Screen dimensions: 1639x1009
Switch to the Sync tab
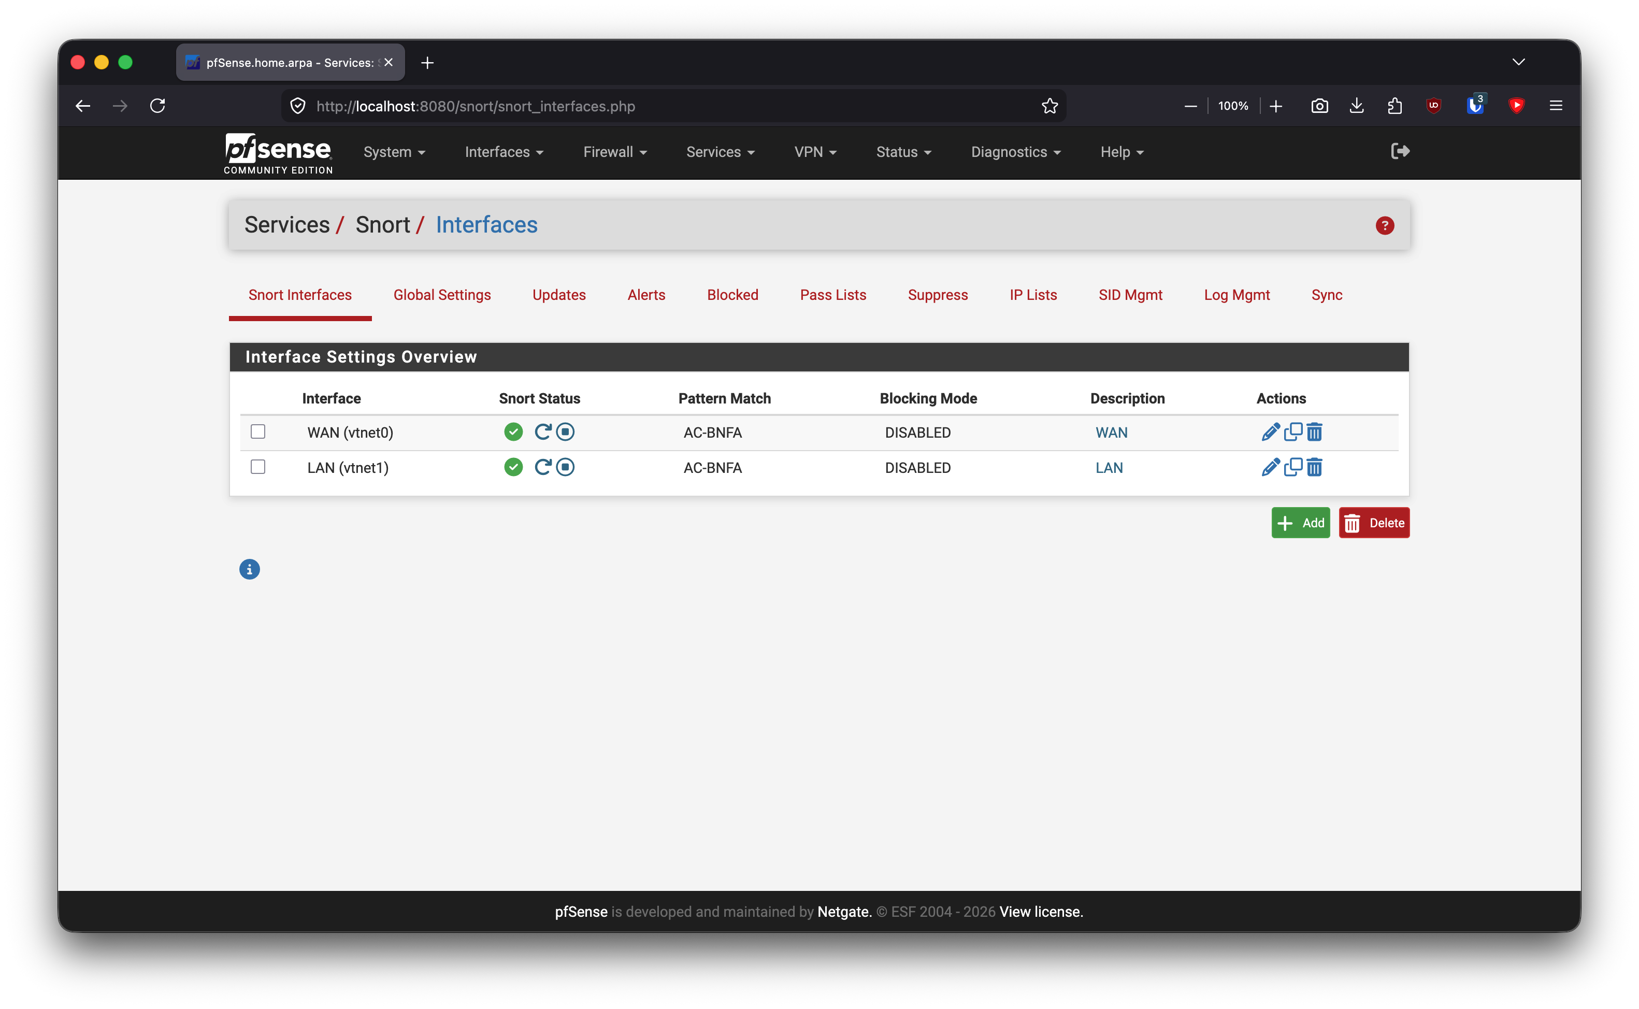point(1327,295)
